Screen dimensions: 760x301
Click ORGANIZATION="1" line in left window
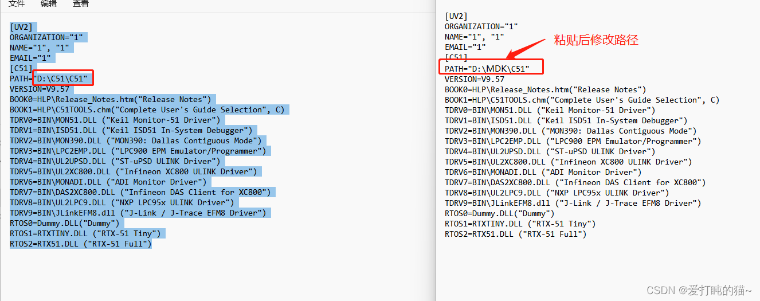click(46, 37)
